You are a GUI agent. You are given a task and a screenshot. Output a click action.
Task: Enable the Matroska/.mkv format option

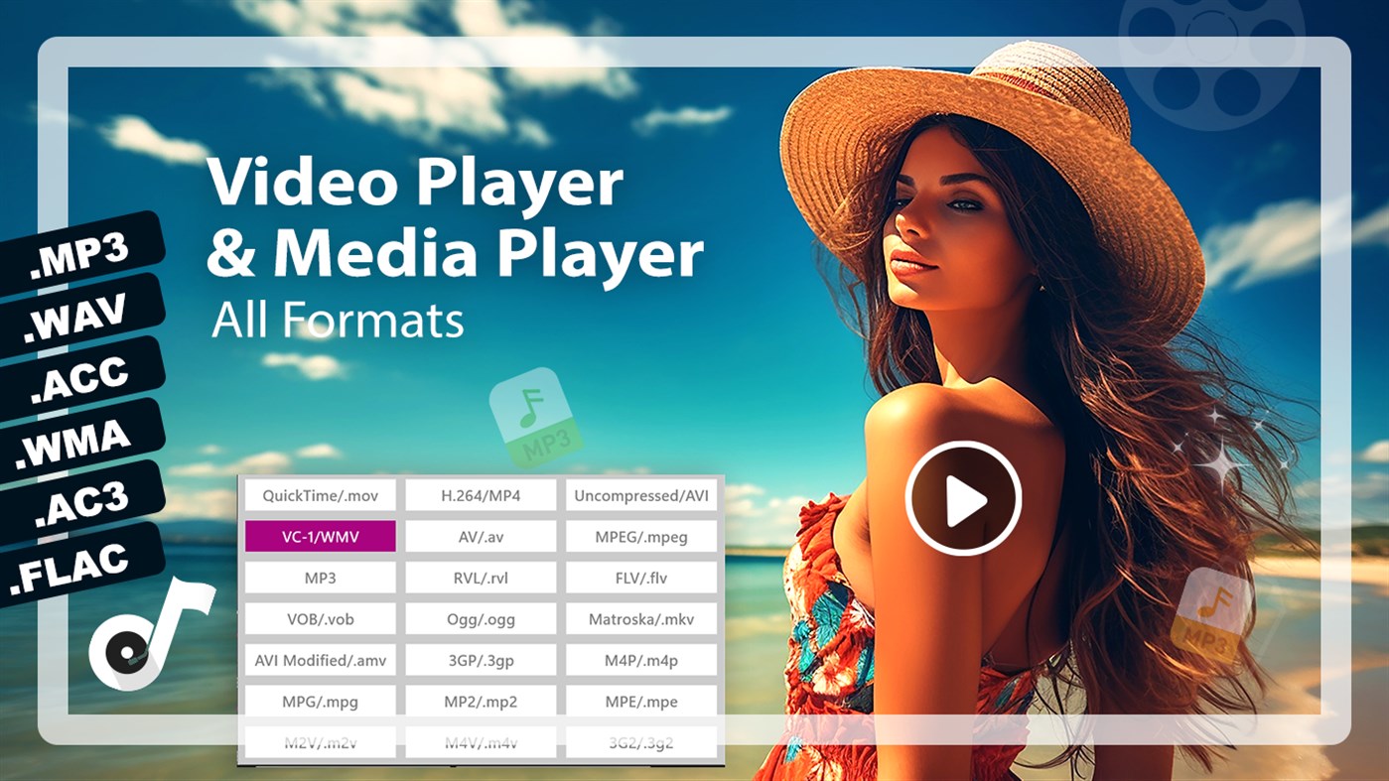[640, 618]
